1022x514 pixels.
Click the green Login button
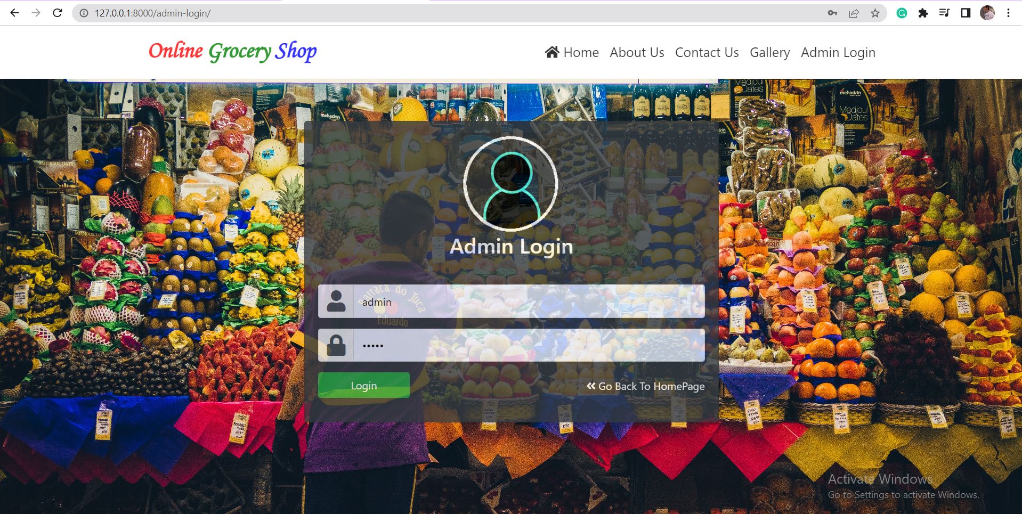pyautogui.click(x=364, y=385)
